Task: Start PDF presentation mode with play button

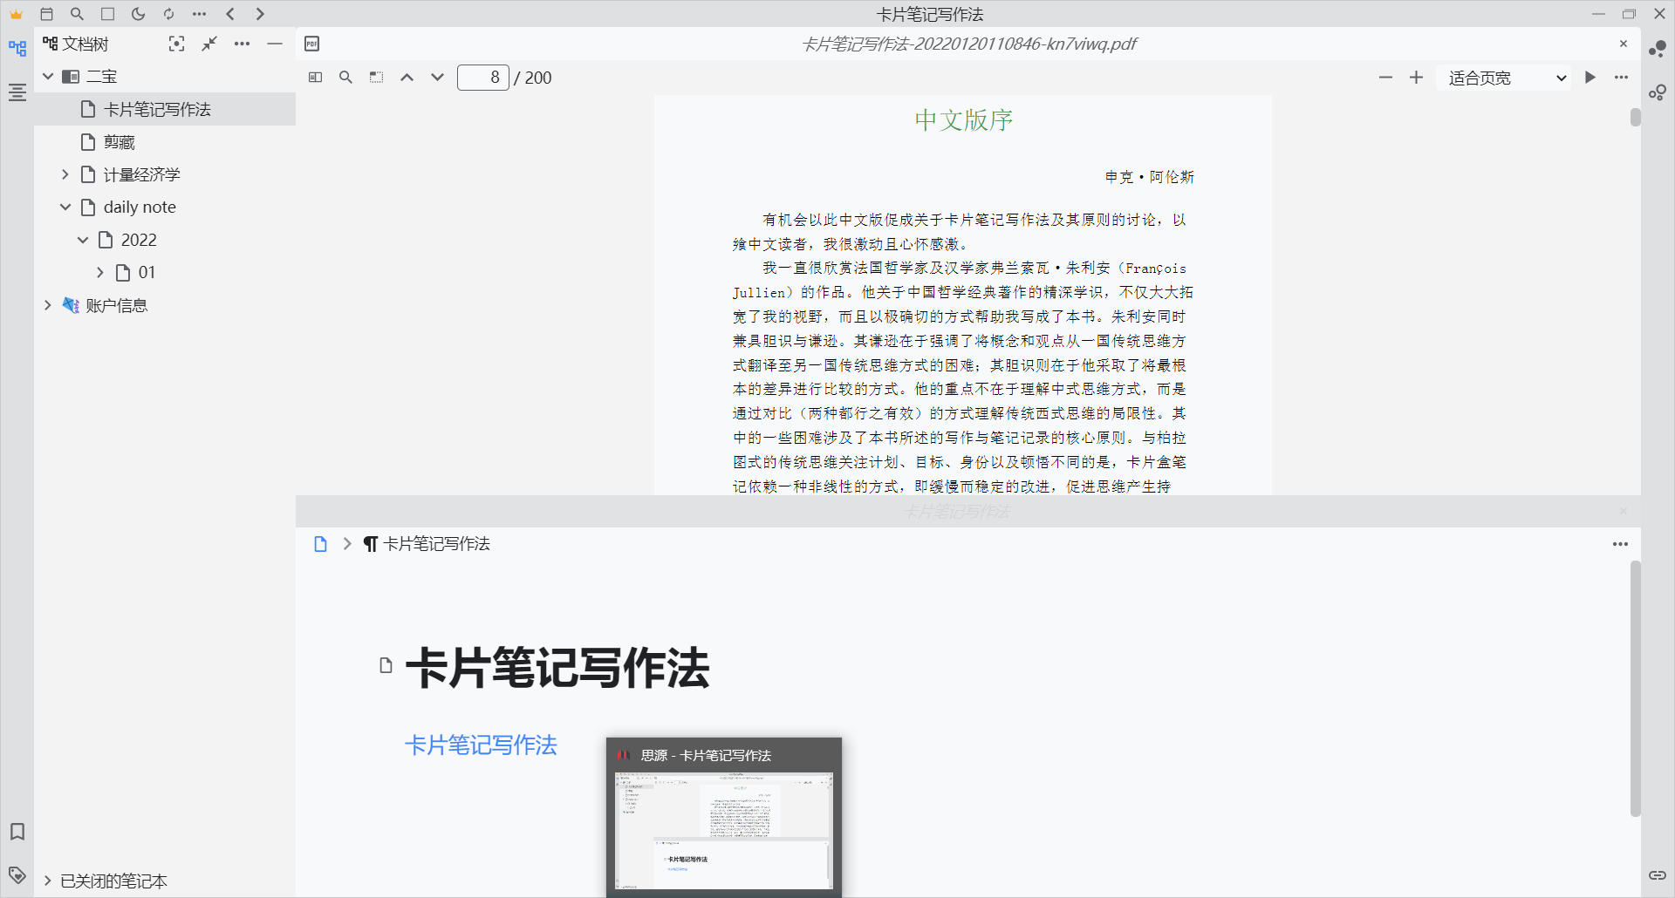Action: 1590,77
